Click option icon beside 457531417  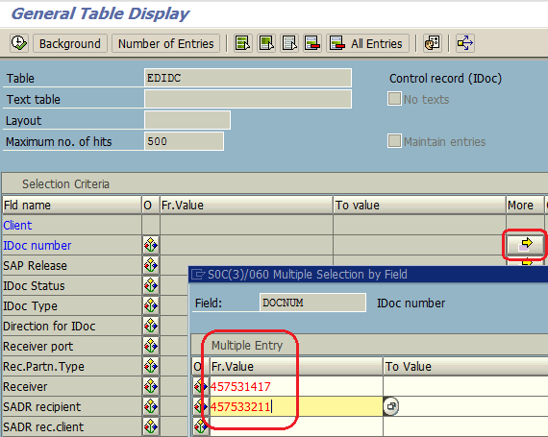coord(201,386)
